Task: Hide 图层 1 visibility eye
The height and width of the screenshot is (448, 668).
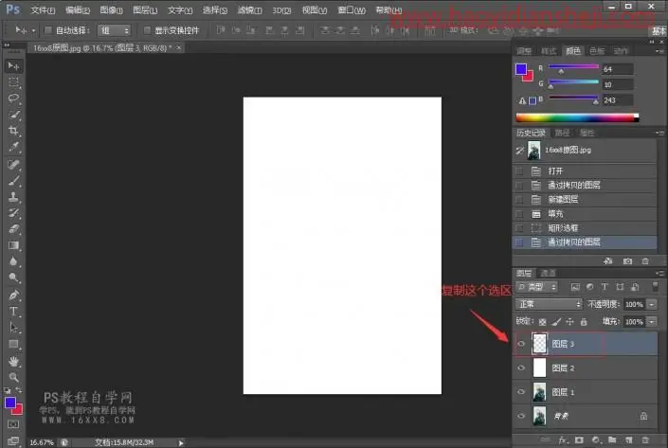Action: click(x=521, y=392)
